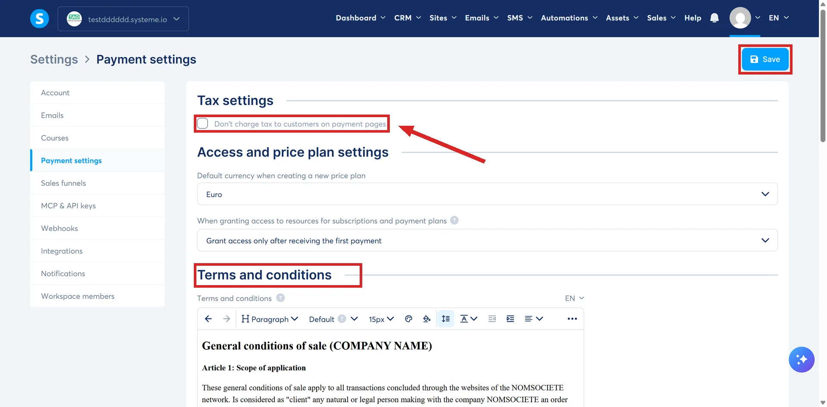Open the Default font family dropdown

pyautogui.click(x=333, y=319)
